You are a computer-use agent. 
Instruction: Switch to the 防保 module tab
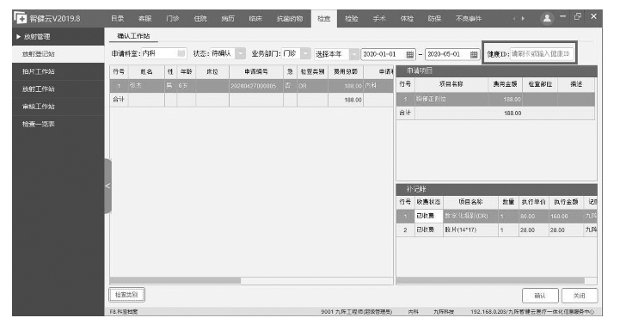[x=434, y=19]
